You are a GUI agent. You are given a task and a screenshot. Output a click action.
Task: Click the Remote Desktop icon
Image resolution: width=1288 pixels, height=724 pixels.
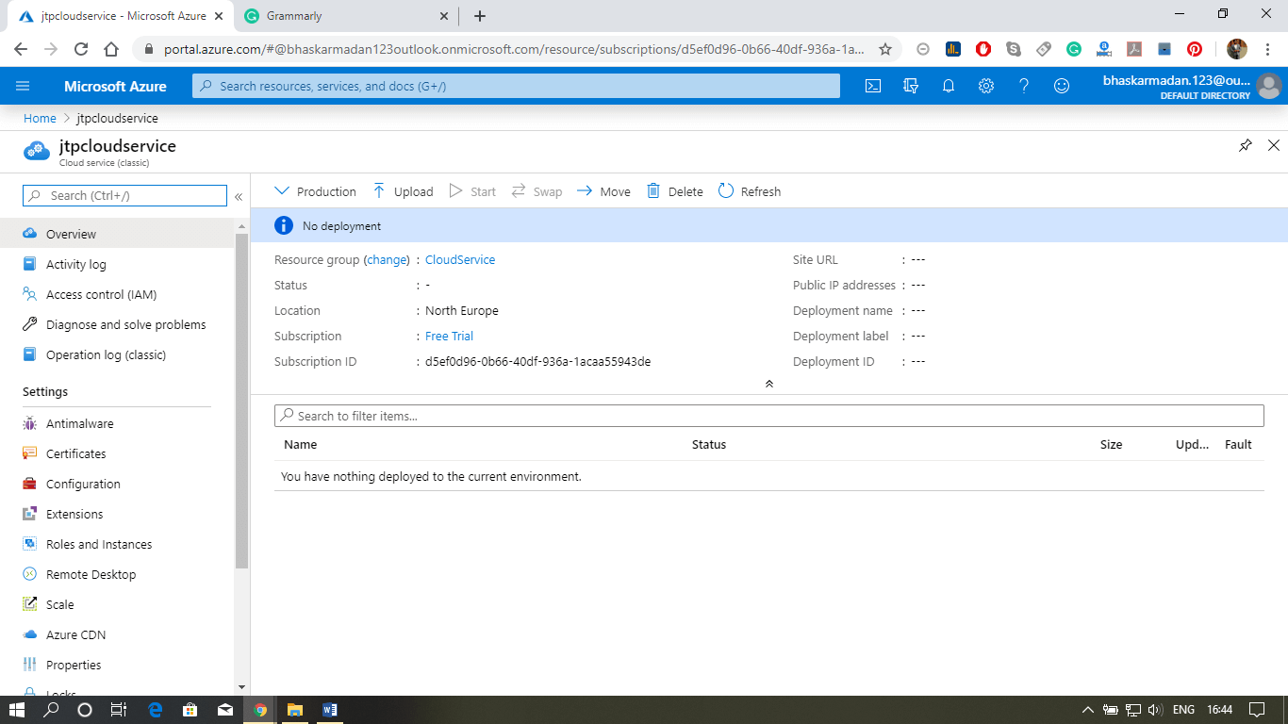(x=29, y=574)
